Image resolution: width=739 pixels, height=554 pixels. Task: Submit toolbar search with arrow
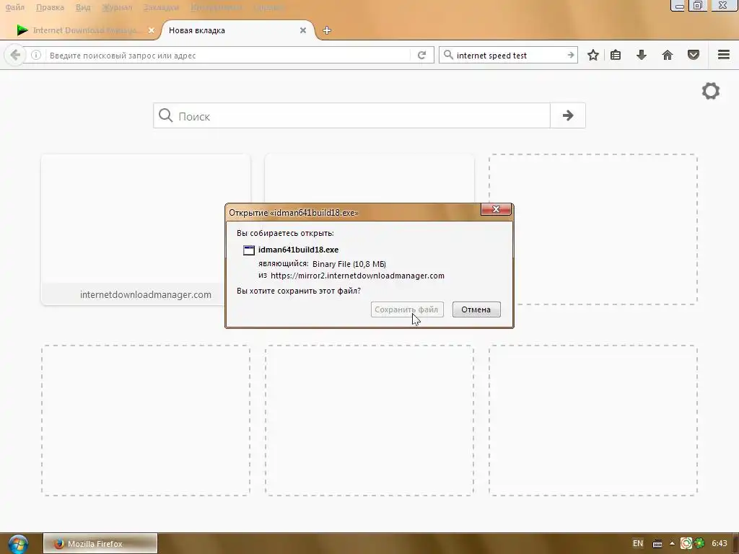point(571,55)
